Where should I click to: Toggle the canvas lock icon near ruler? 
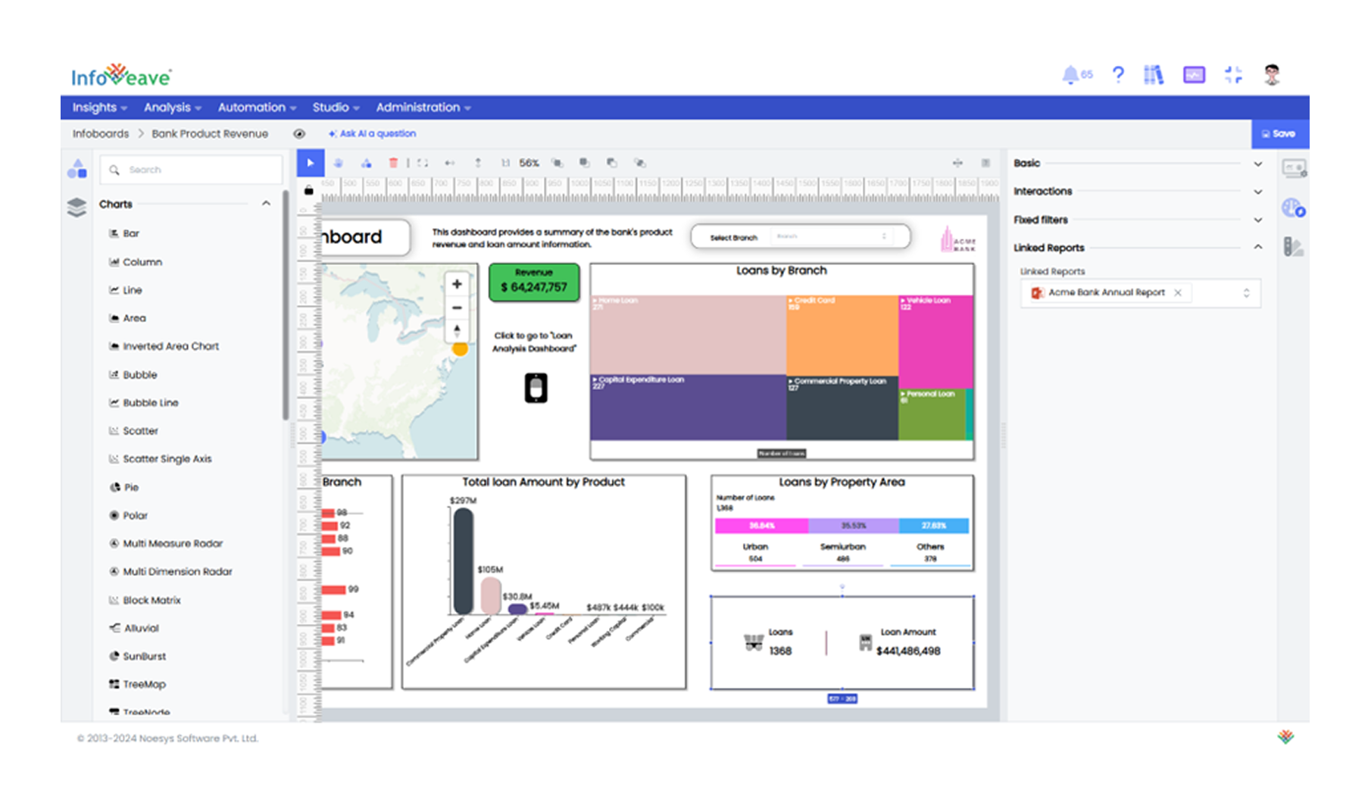(308, 190)
